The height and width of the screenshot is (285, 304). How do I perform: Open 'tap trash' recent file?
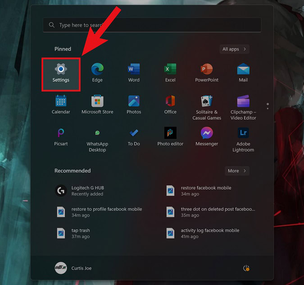pos(73,233)
